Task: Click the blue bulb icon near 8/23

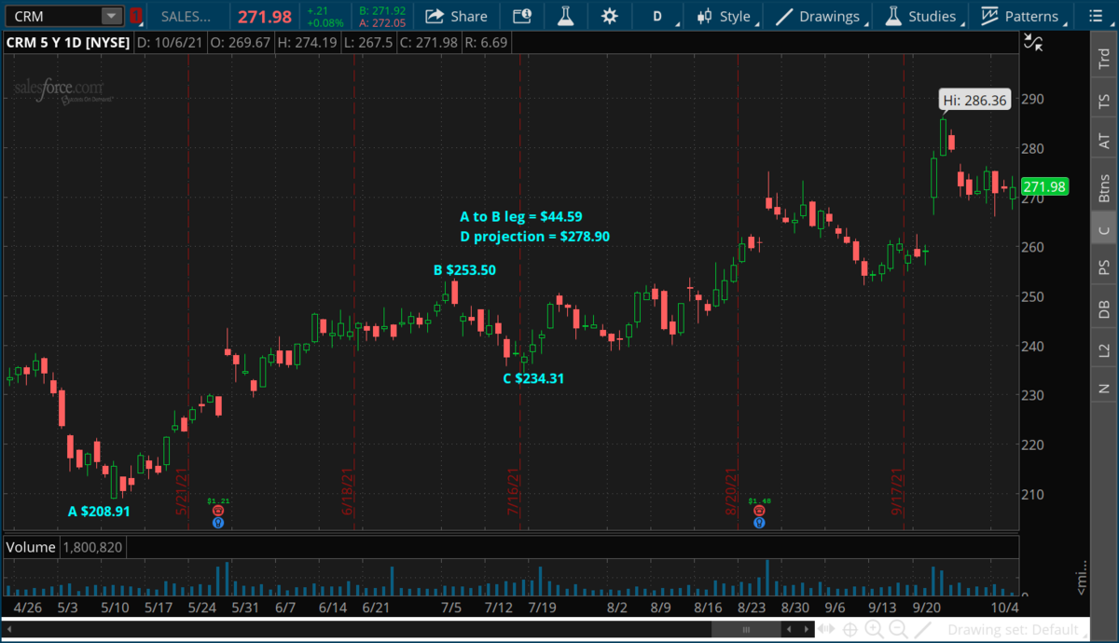Action: tap(760, 523)
